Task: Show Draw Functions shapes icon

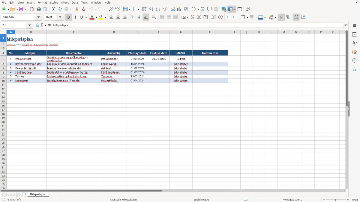Action: pyautogui.click(x=248, y=9)
